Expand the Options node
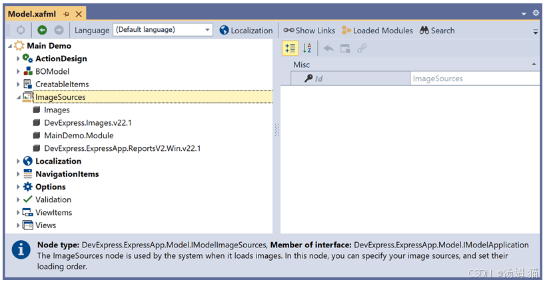The height and width of the screenshot is (284, 547). 18,187
